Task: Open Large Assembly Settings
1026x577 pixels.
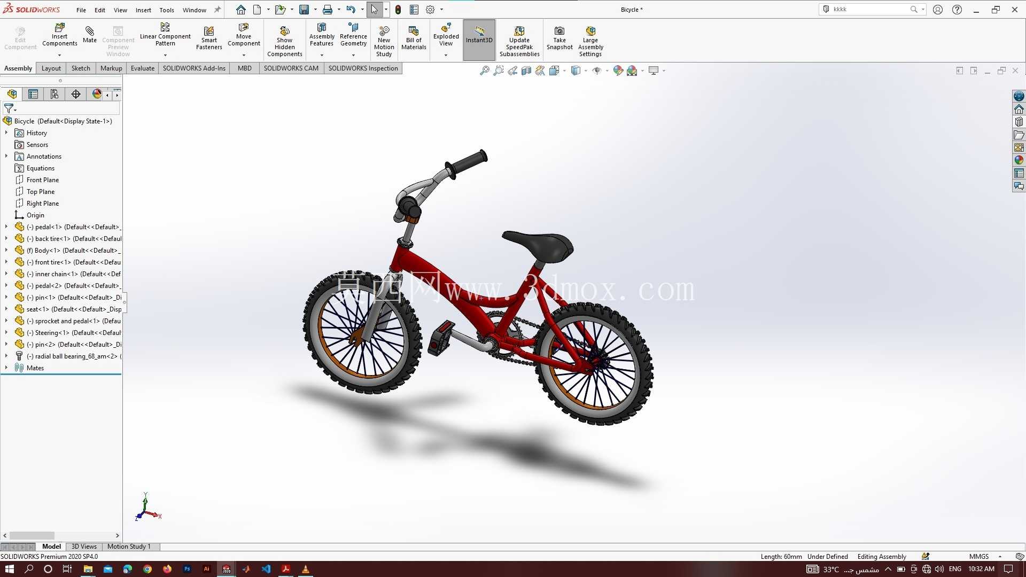Action: 590,41
